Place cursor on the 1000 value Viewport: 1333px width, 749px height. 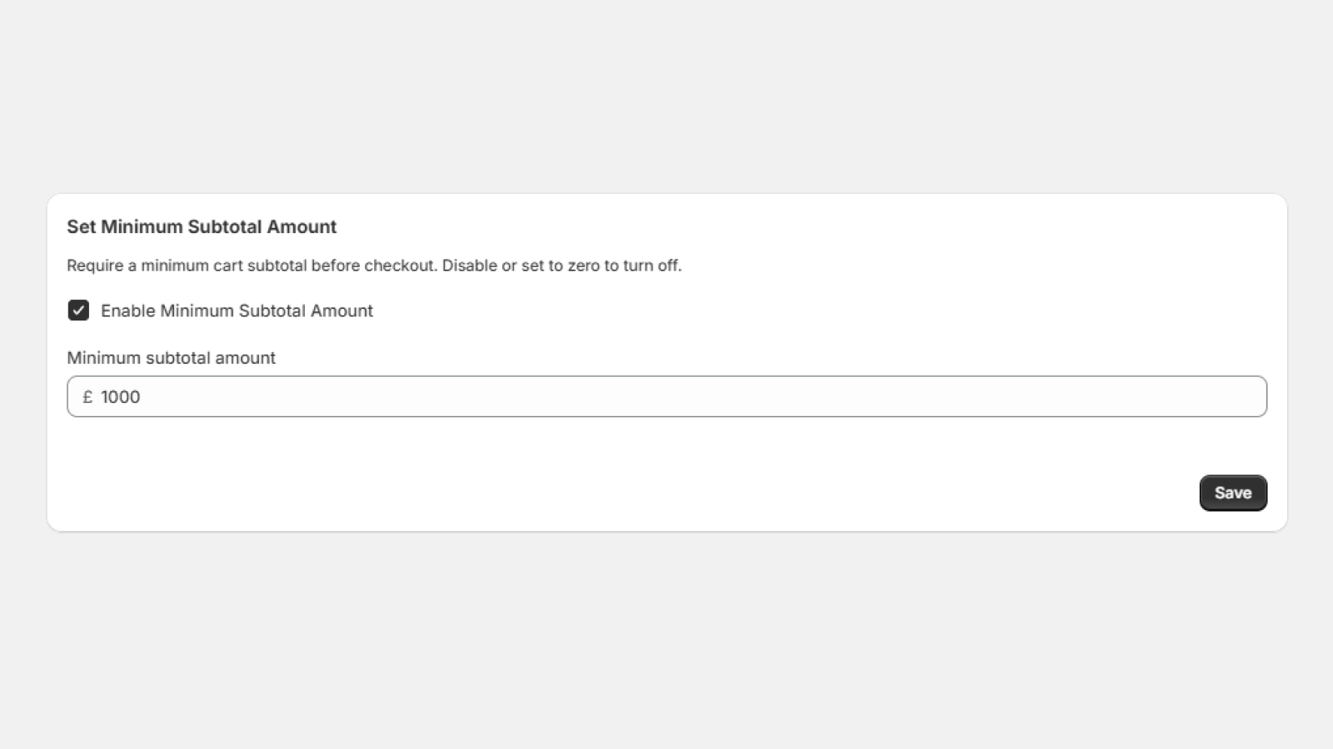[121, 397]
